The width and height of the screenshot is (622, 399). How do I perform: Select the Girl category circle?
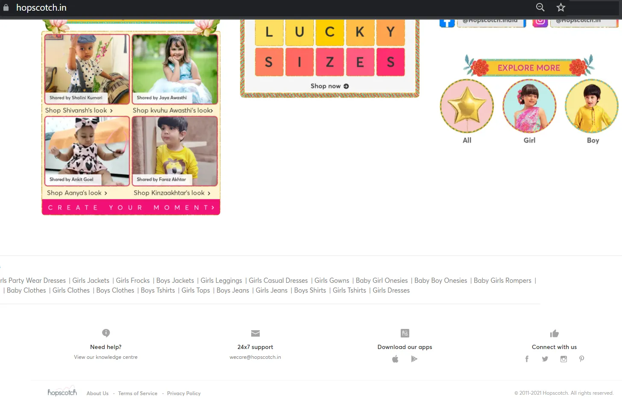[529, 106]
